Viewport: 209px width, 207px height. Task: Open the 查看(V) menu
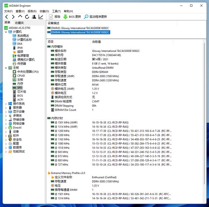pyautogui.click(x=20, y=11)
